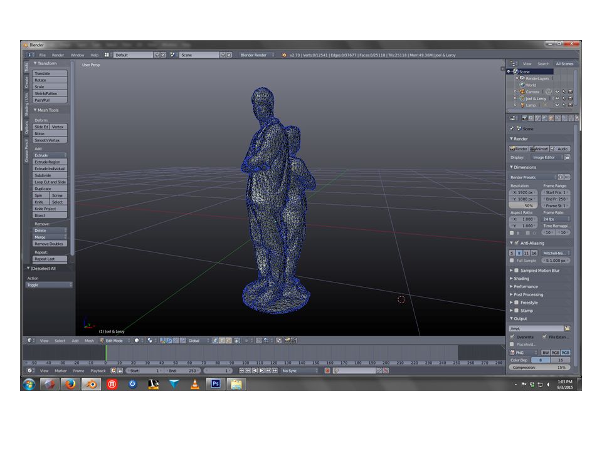
Task: Click the info editor type icon near File
Action: [29, 55]
